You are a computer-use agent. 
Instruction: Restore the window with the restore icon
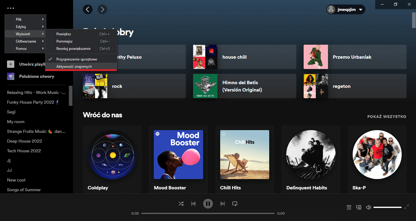pos(395,4)
